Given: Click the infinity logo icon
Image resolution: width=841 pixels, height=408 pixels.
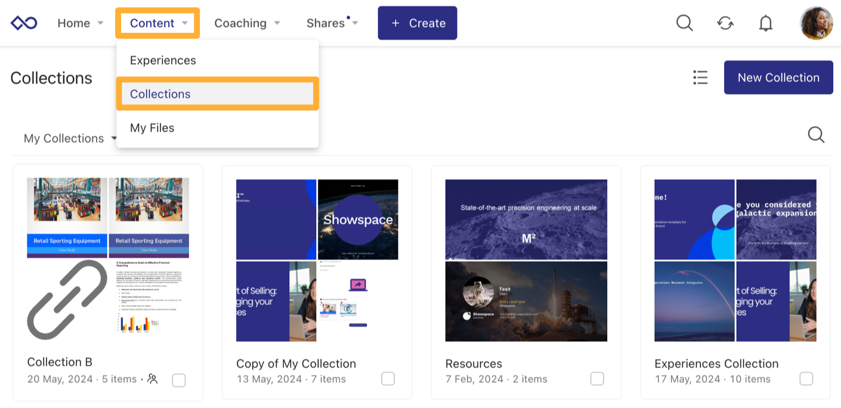Looking at the screenshot, I should [24, 23].
